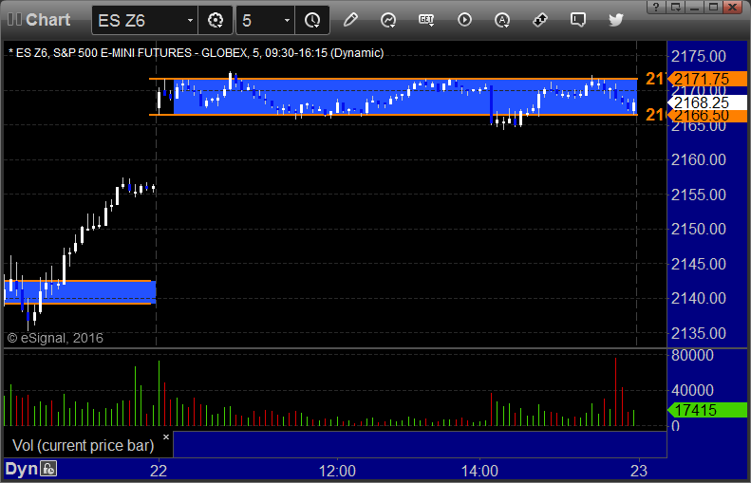Click the bar replay play icon
The width and height of the screenshot is (751, 483).
point(464,20)
